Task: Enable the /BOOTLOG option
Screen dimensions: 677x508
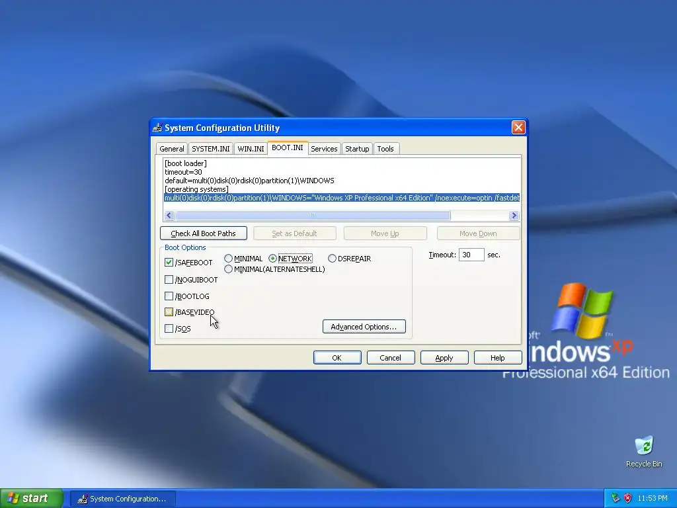Action: tap(169, 296)
